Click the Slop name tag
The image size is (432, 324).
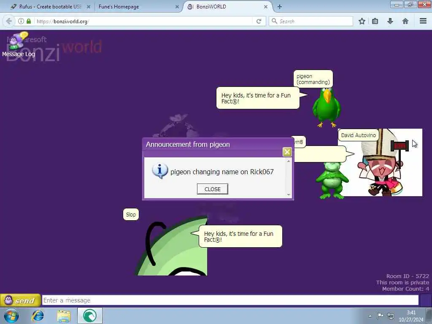point(131,215)
